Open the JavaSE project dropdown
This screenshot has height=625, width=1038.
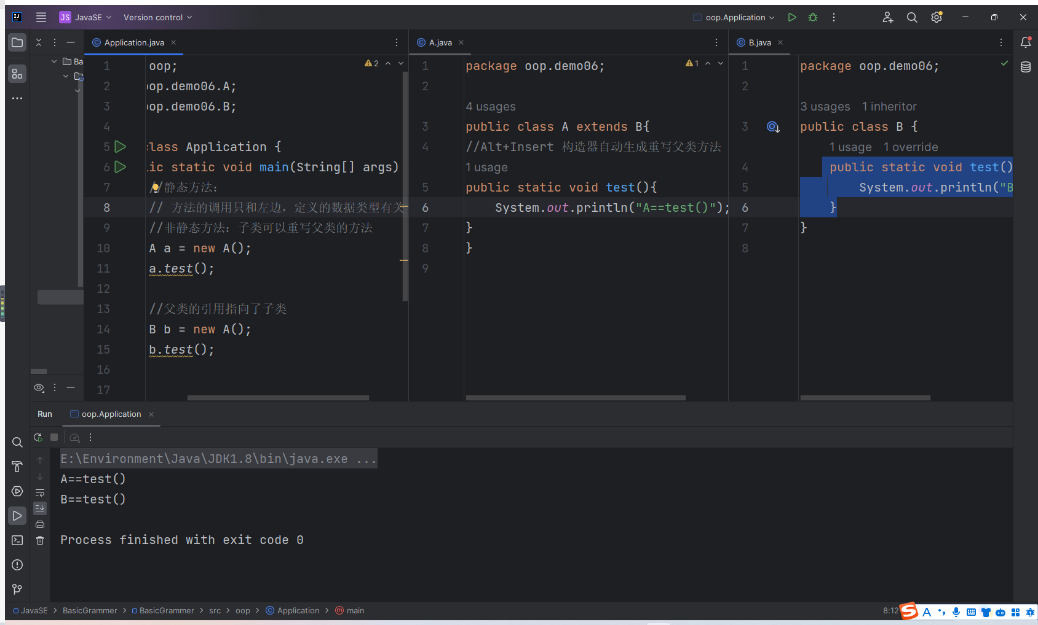click(x=86, y=17)
